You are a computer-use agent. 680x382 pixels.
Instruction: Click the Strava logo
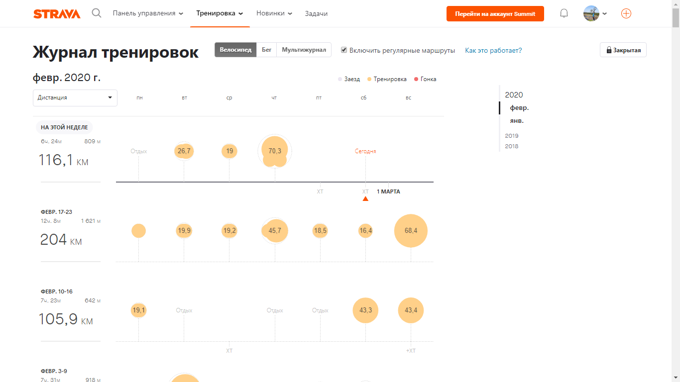coord(57,14)
